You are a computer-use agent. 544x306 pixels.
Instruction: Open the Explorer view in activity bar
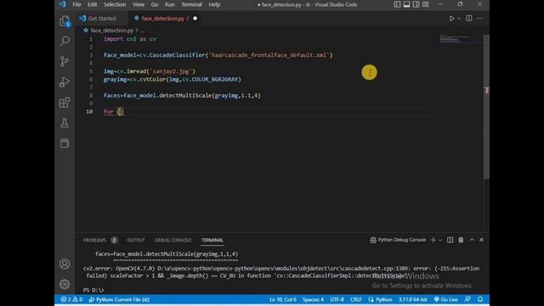pos(65,21)
